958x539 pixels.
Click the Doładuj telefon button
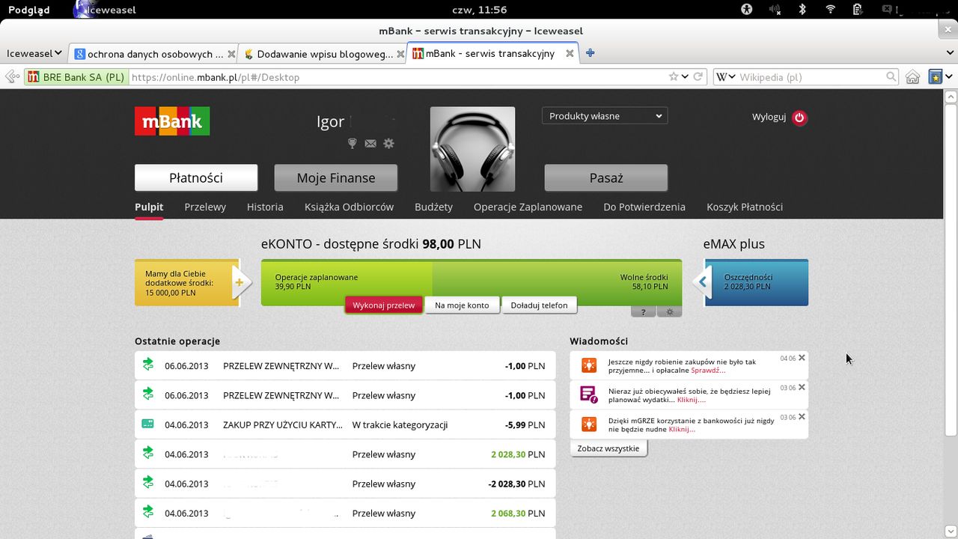[539, 305]
